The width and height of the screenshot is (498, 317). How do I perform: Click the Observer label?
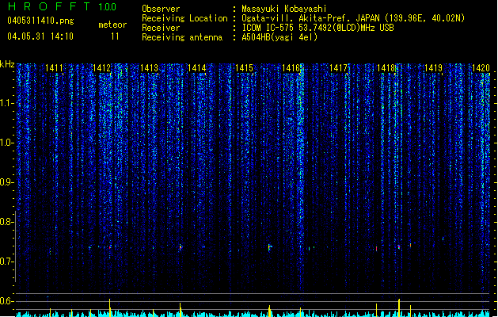(x=161, y=9)
